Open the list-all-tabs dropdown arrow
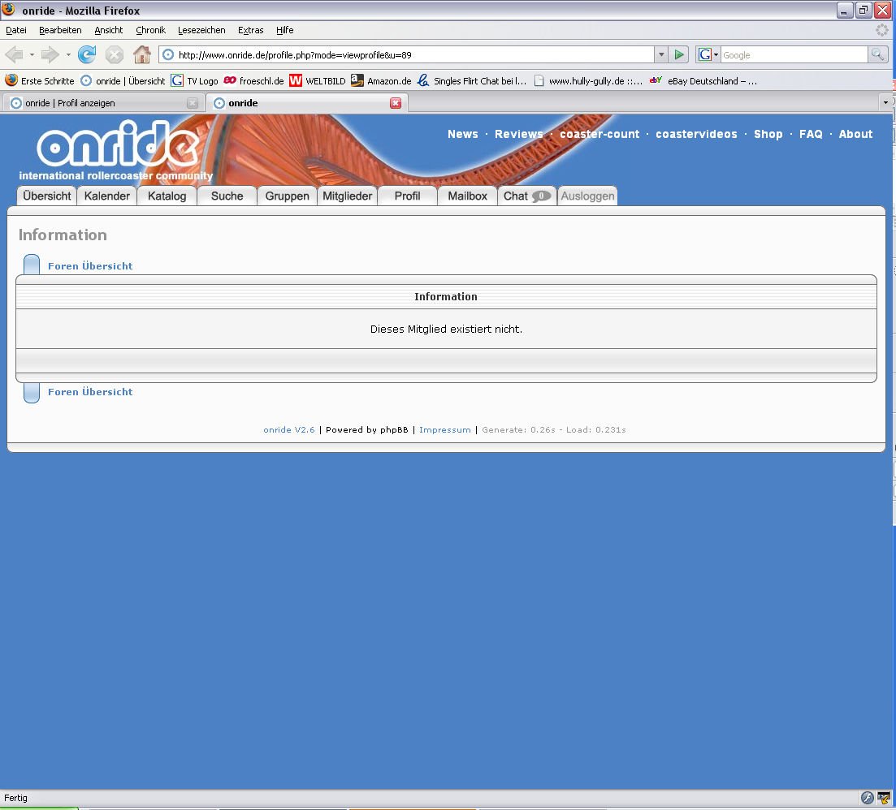The image size is (896, 810). [885, 103]
